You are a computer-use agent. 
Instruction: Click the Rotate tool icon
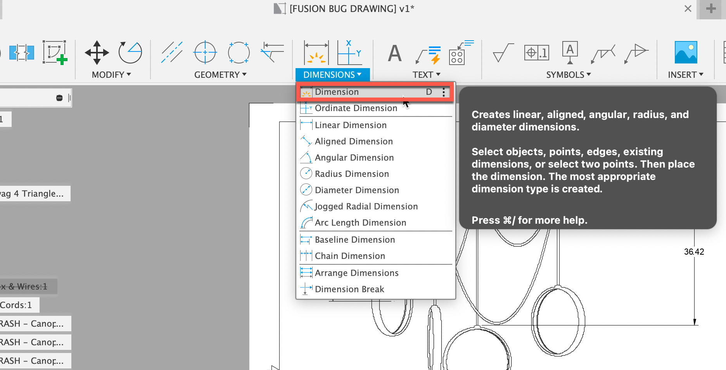coord(130,52)
